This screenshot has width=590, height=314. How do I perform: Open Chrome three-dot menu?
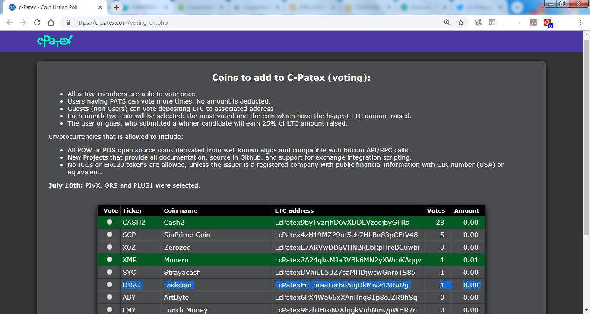coord(581,22)
